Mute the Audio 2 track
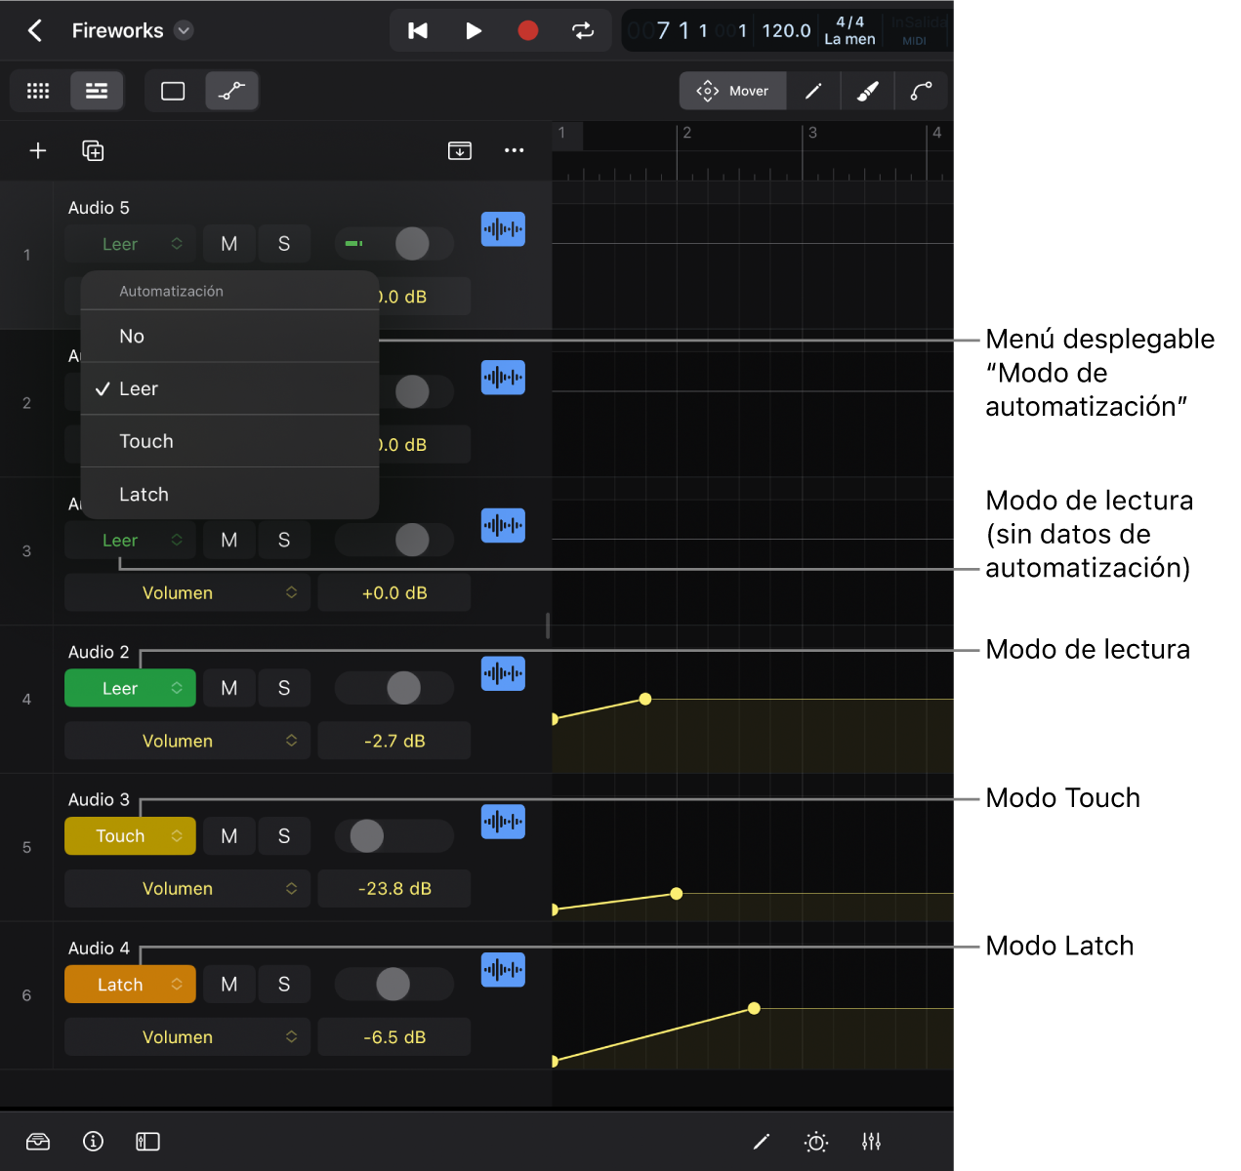The image size is (1241, 1171). [x=229, y=688]
